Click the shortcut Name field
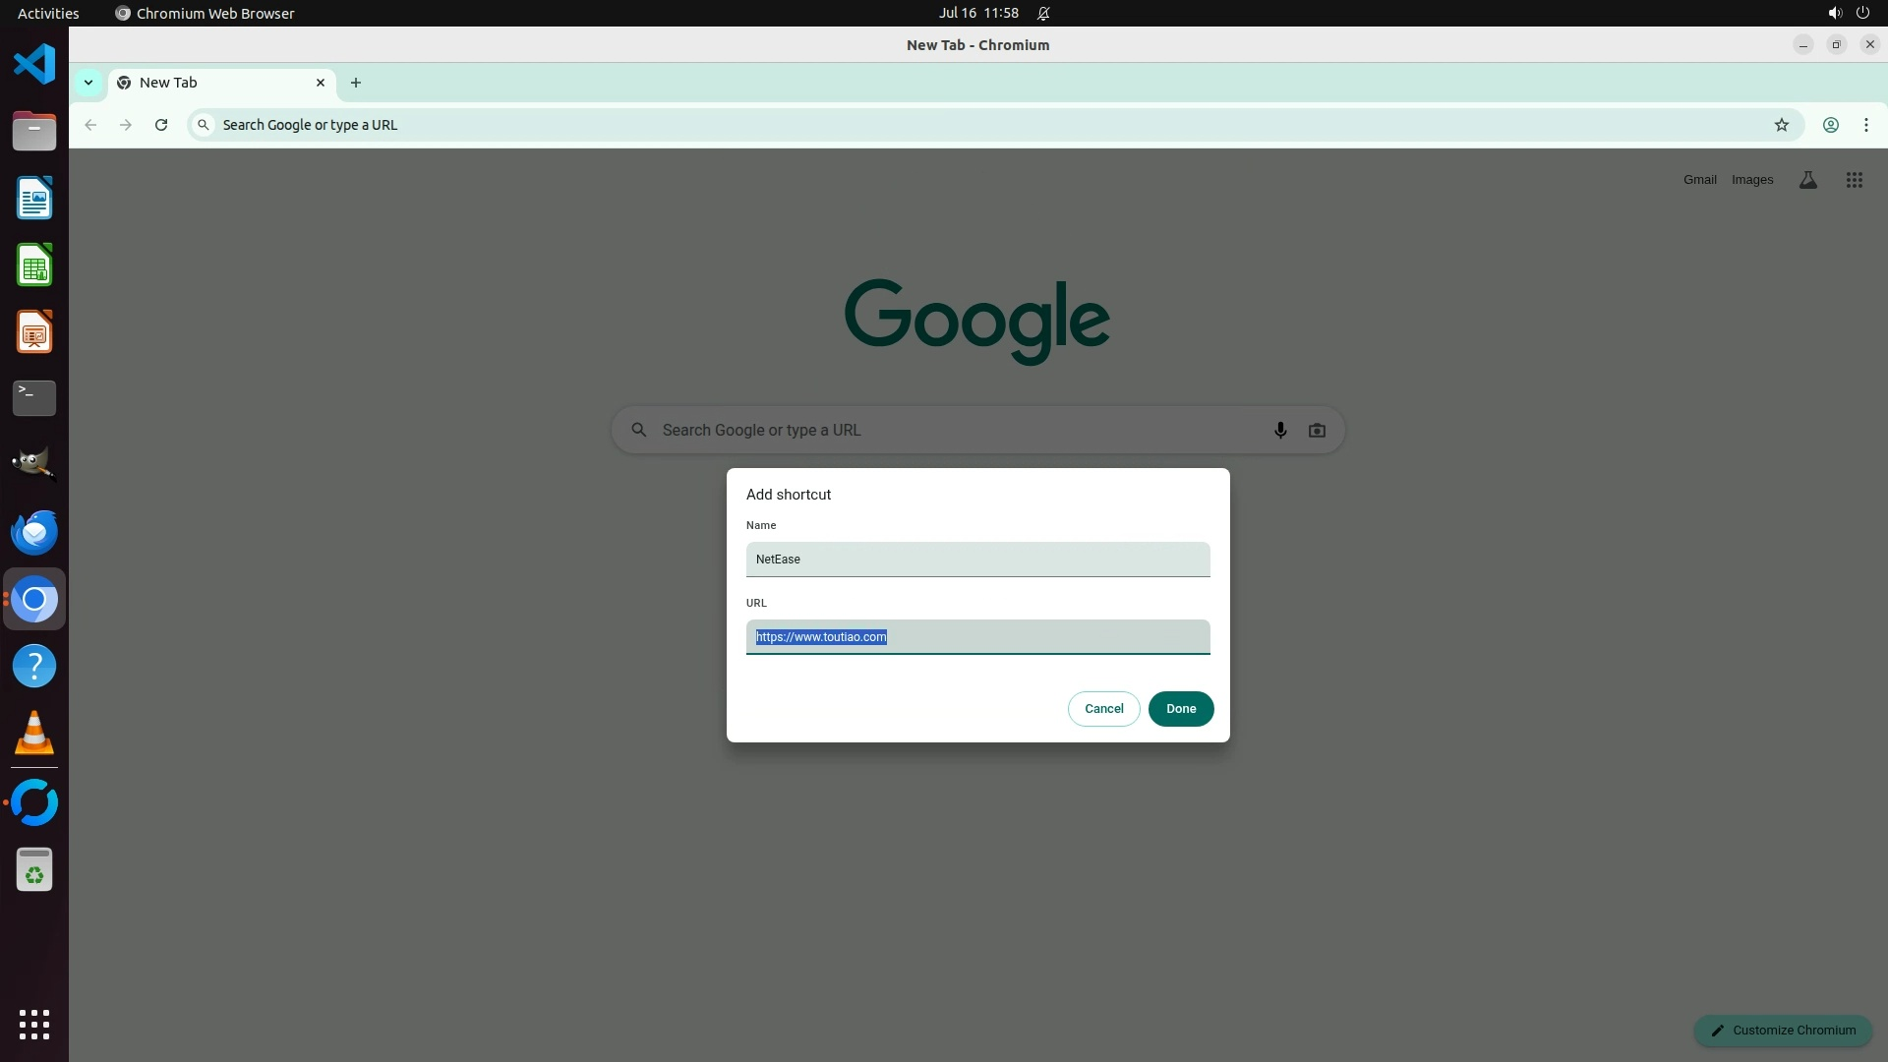 977,560
